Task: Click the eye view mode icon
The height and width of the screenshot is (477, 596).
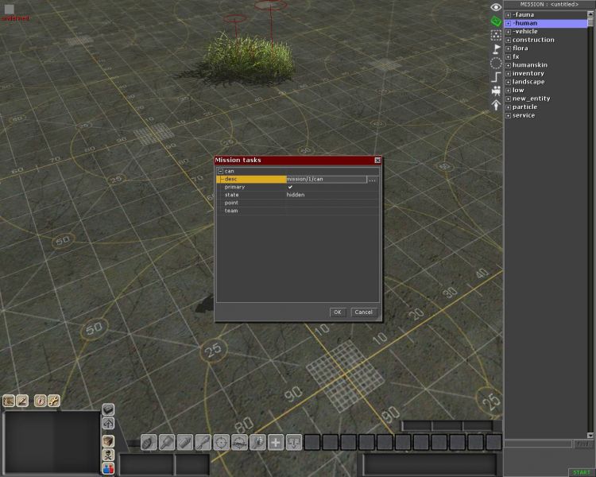Action: tap(496, 7)
